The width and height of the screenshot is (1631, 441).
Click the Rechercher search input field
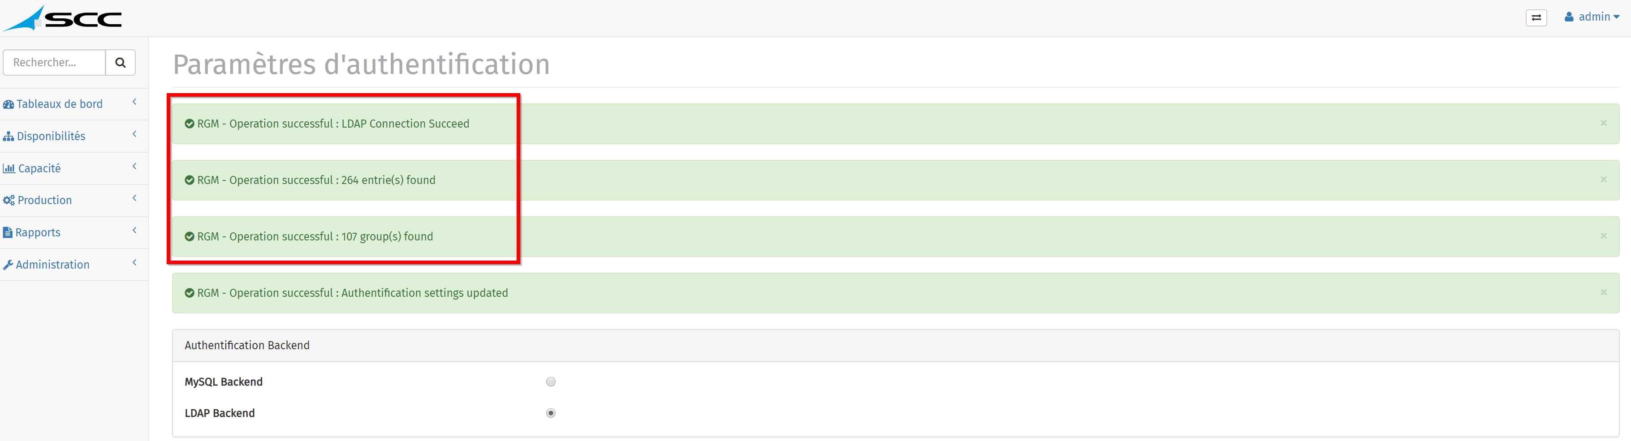[55, 63]
